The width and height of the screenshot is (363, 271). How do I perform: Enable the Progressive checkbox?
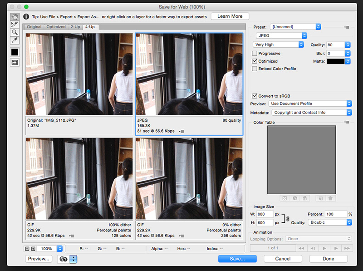point(255,54)
